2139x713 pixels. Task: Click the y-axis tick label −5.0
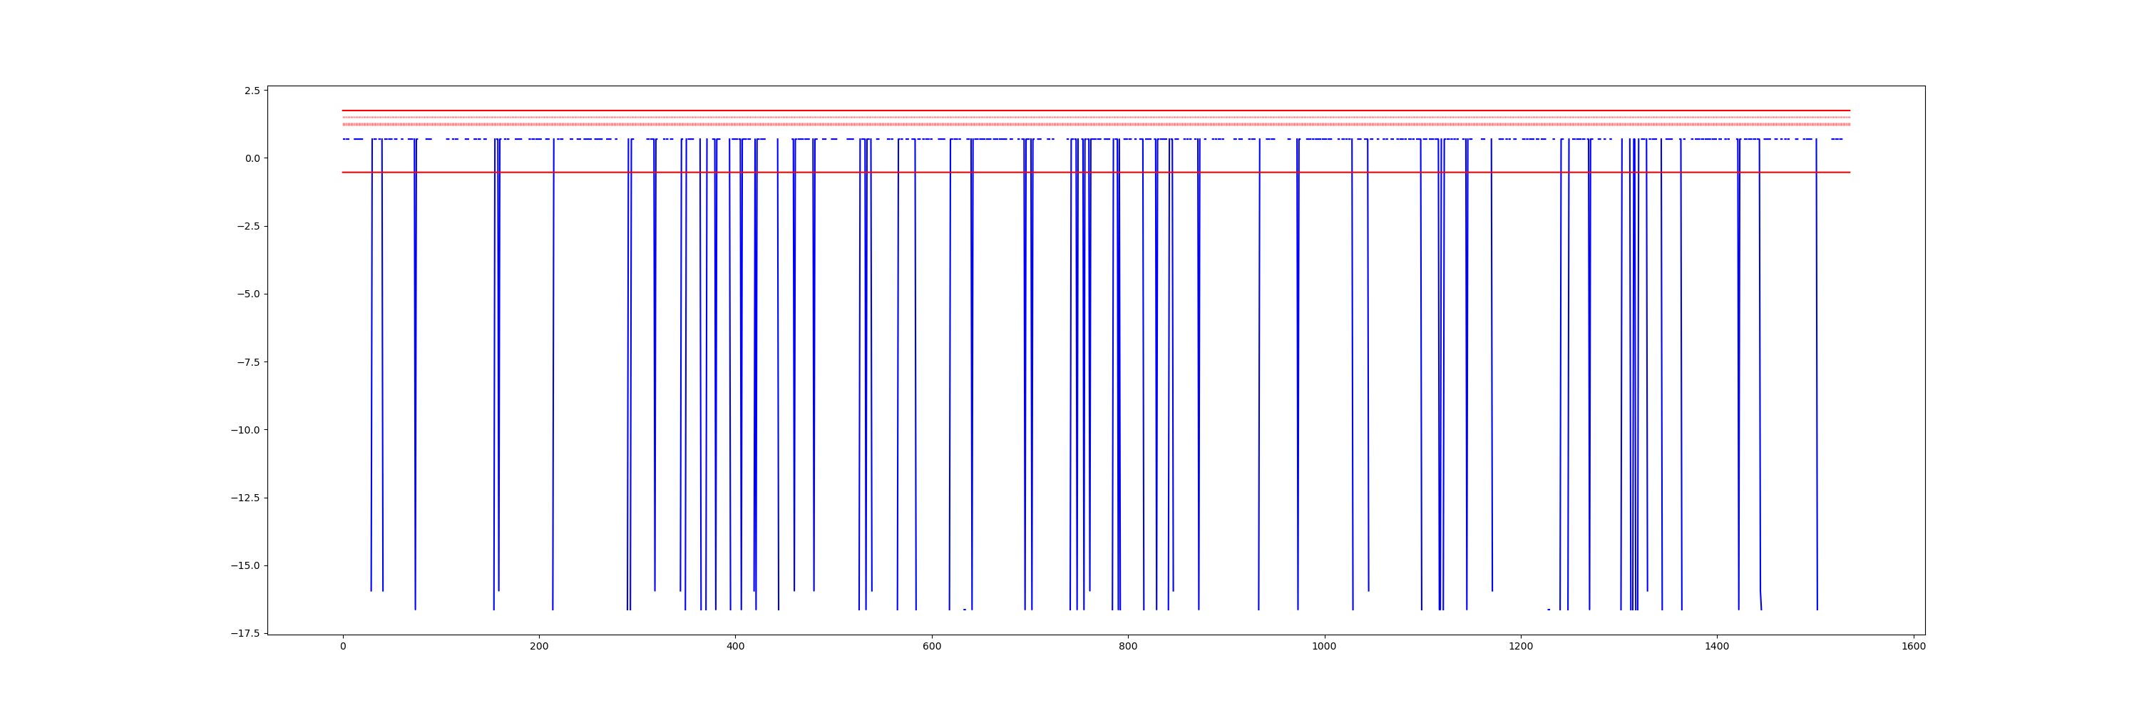coord(248,294)
